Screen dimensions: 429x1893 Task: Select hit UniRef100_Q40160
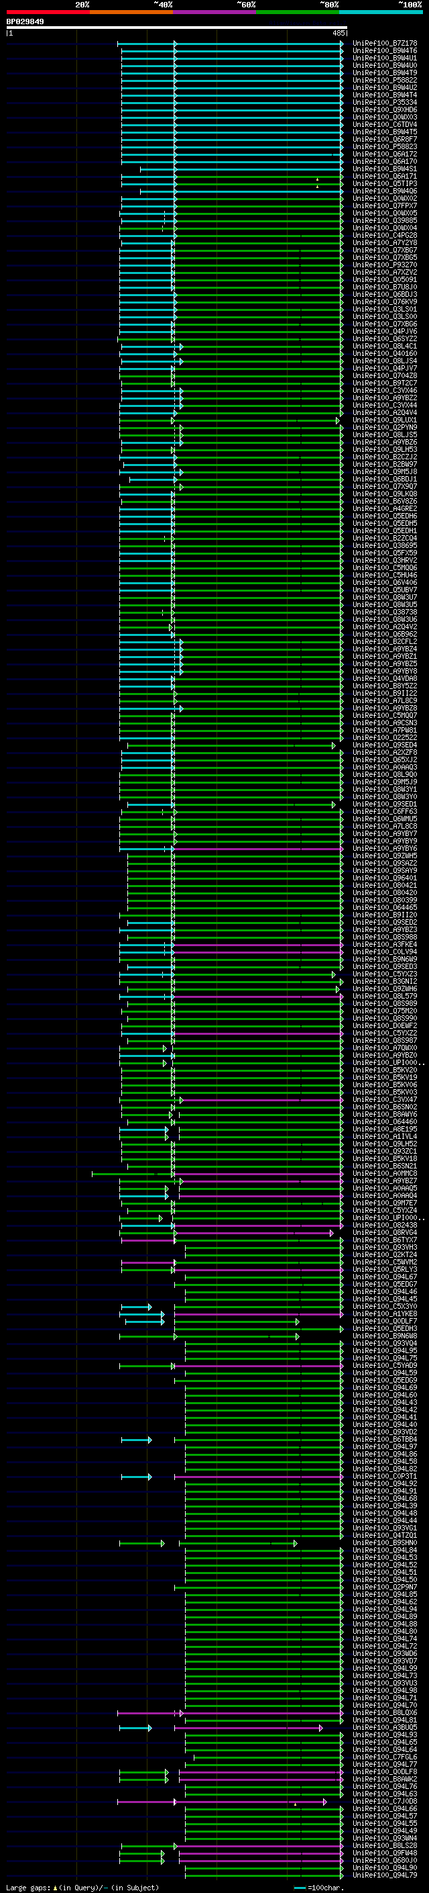(385, 353)
